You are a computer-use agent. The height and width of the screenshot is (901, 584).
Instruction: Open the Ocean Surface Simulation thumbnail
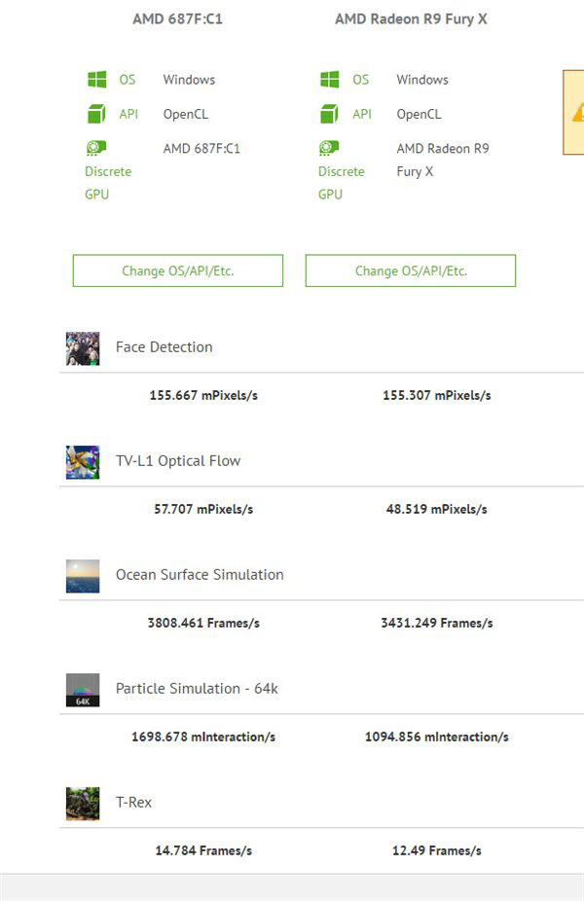point(83,576)
